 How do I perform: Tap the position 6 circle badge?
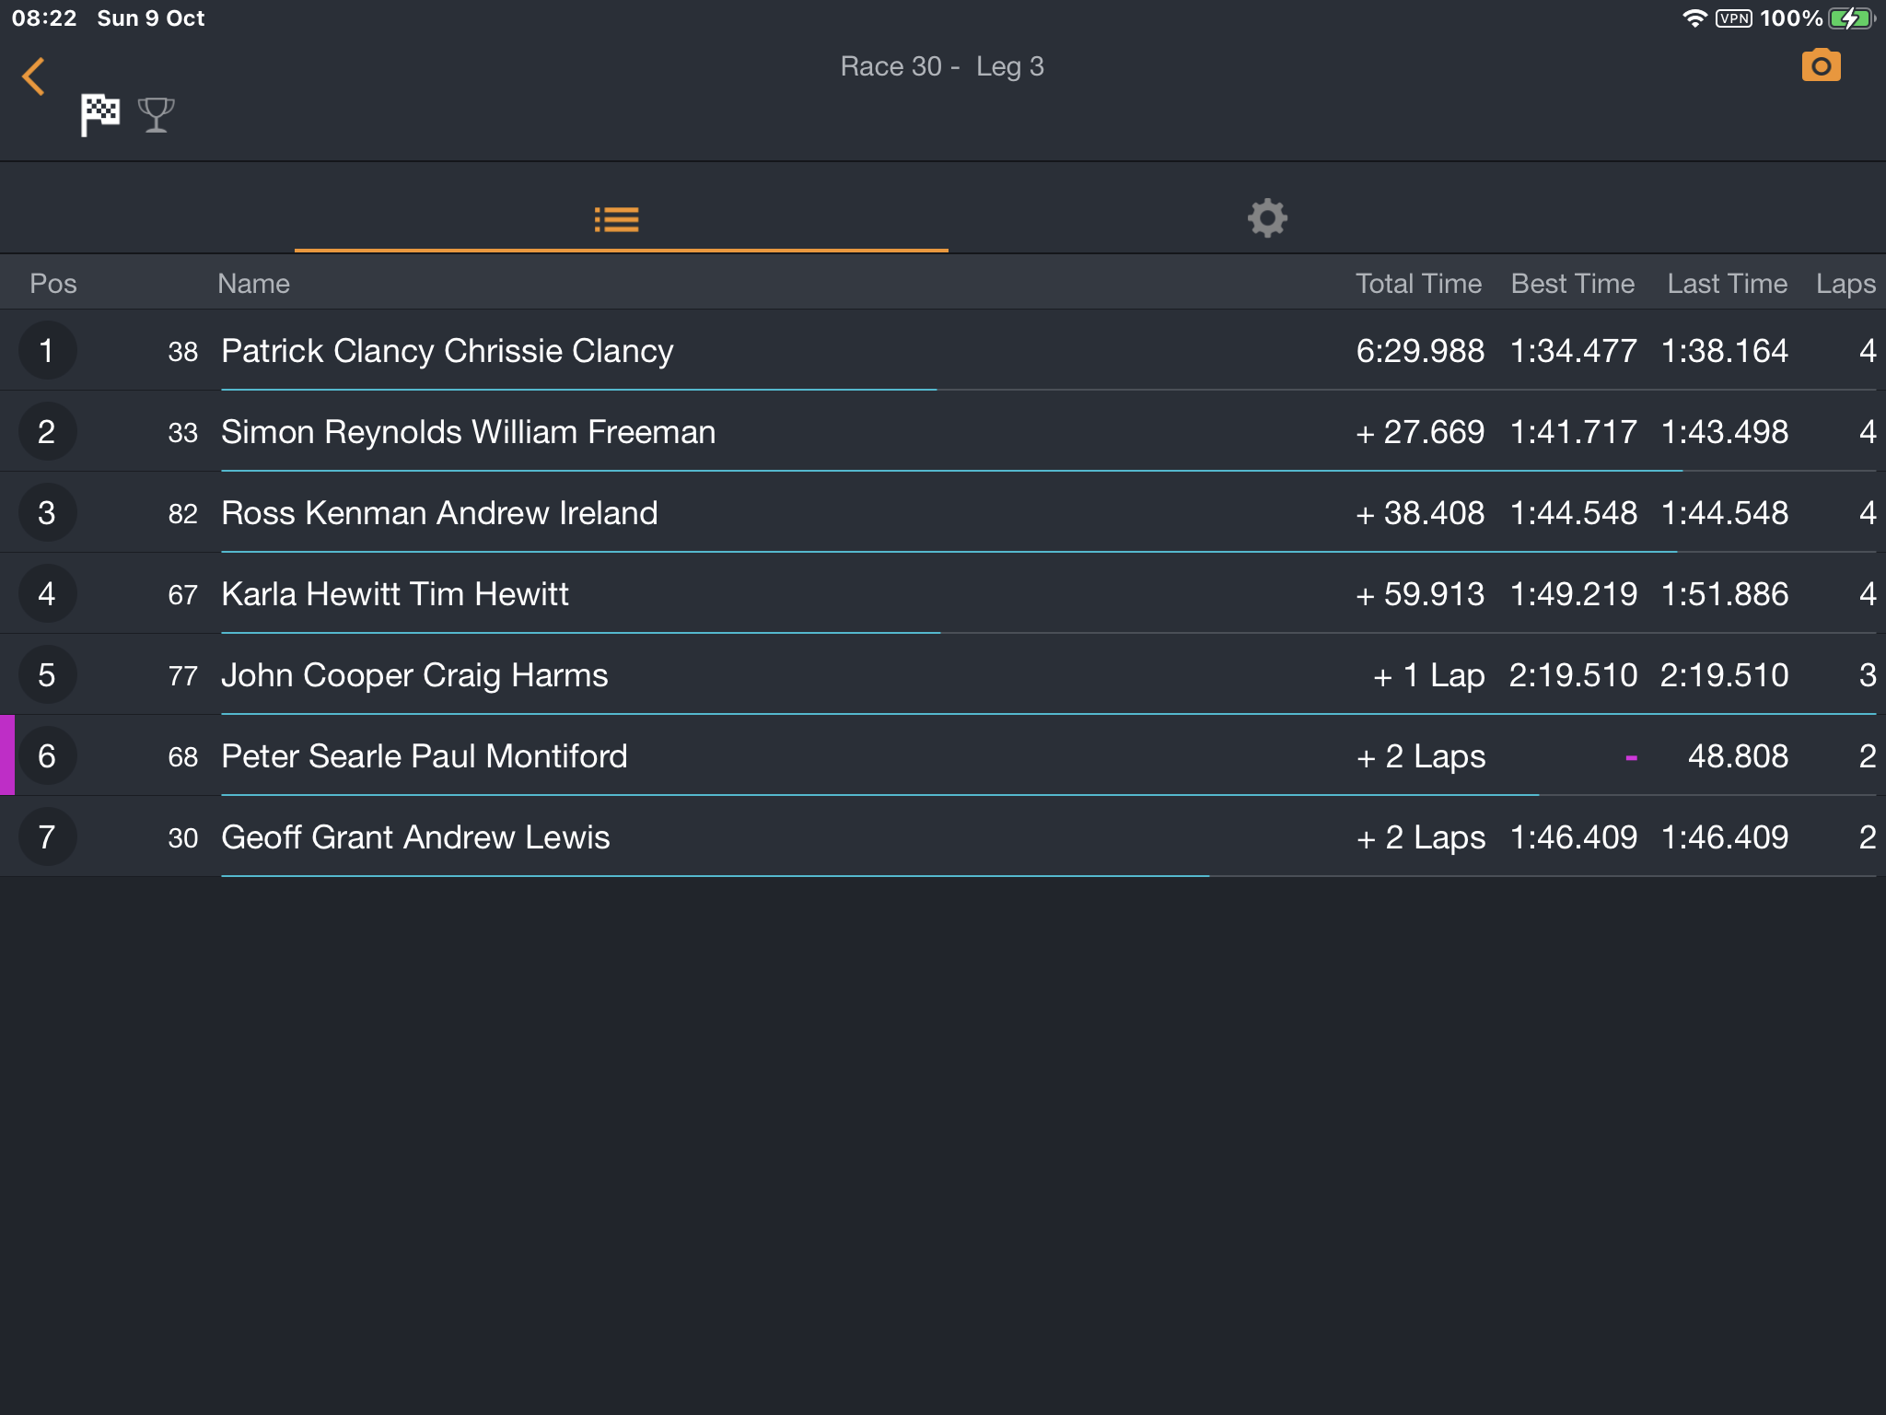[47, 755]
